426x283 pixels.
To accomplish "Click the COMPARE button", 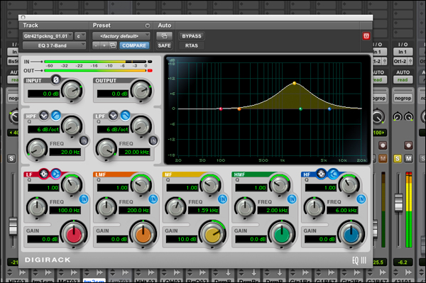I will point(134,45).
